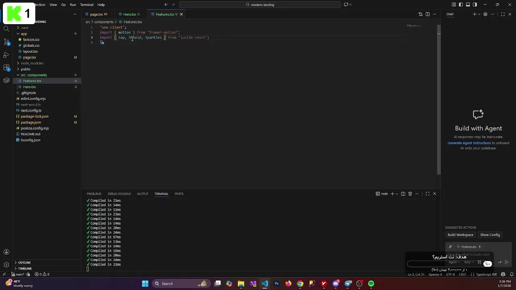This screenshot has height=290, width=516.
Task: Open the Go menu
Action: (x=63, y=5)
